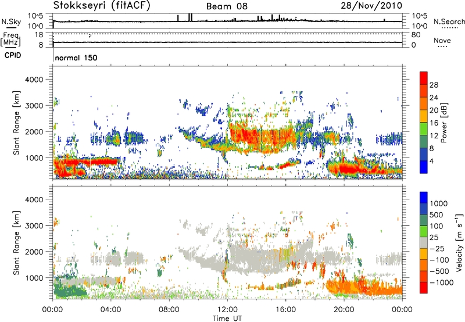Click the 10^0 tick beside N.Search
Image resolution: width=465 pixels, height=322 pixels.
tap(419, 26)
